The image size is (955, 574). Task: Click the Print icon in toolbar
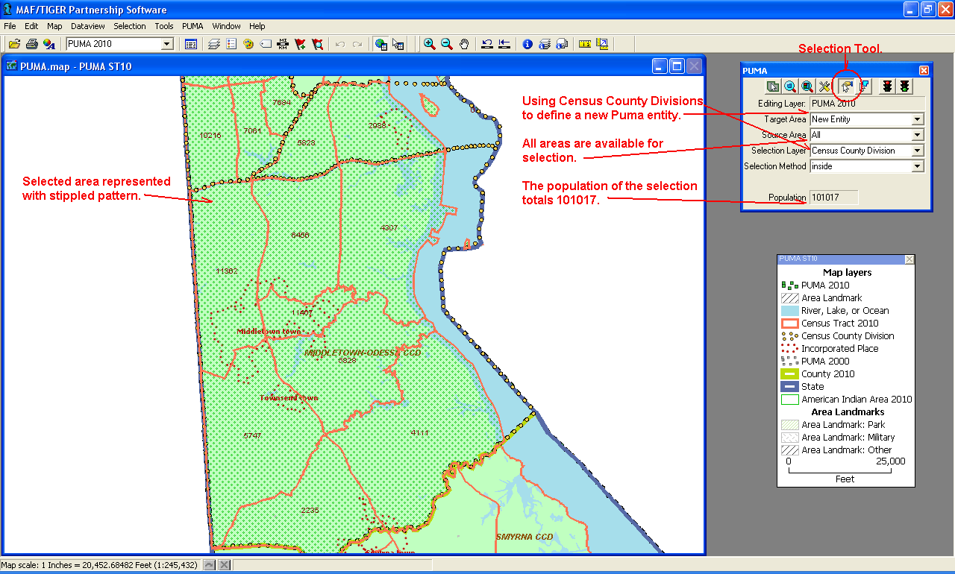pos(31,44)
